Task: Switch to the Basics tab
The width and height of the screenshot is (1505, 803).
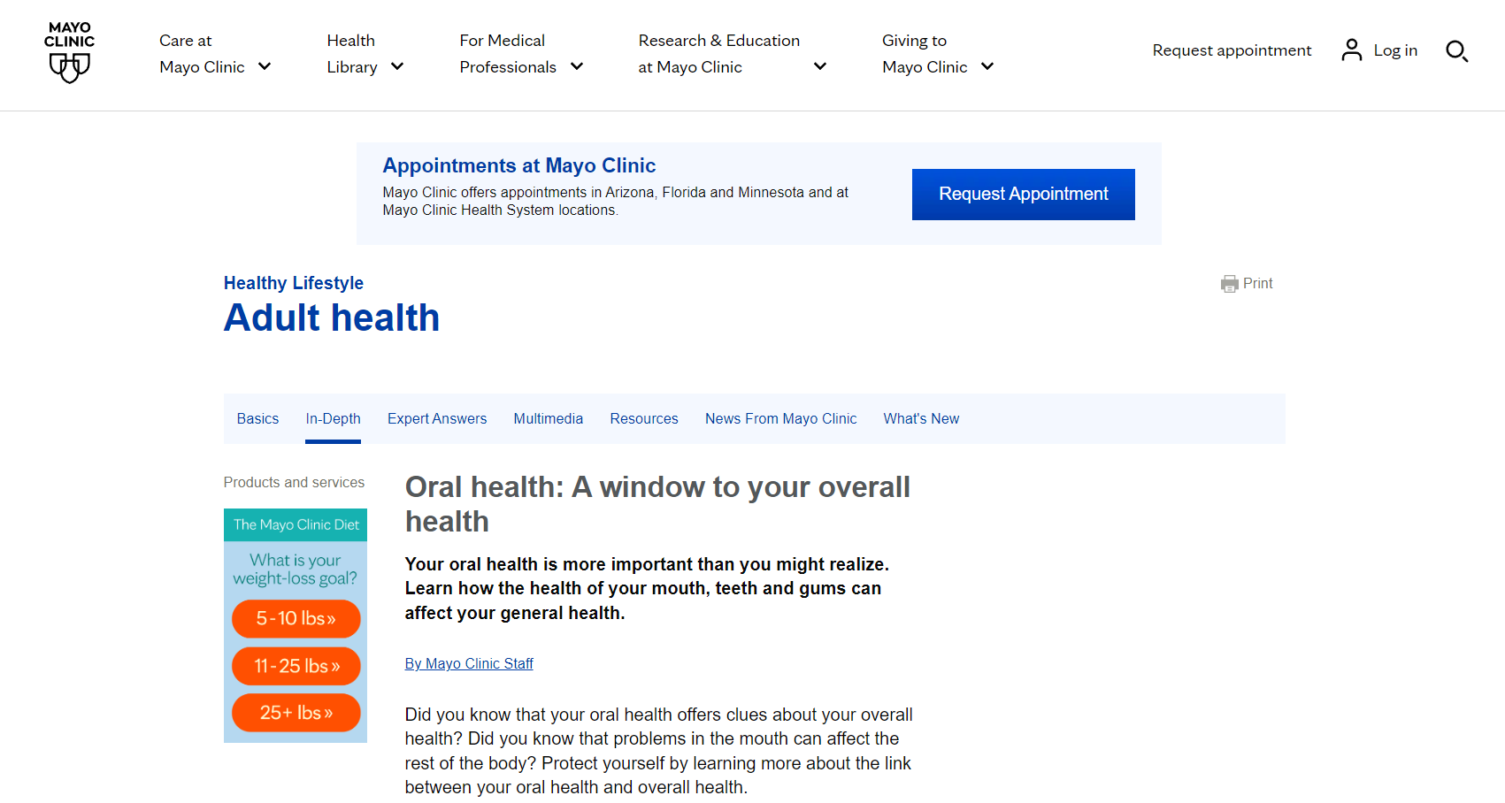Action: tap(257, 418)
